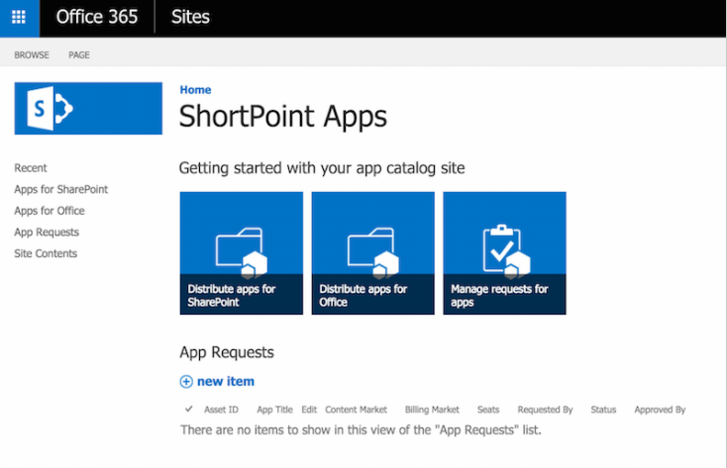Click the plus icon beside new item
The image size is (727, 468).
pos(186,381)
